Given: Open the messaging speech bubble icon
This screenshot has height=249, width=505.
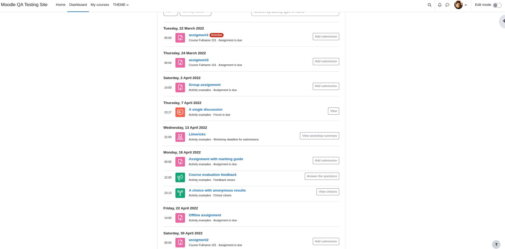Looking at the screenshot, I should click(447, 5).
